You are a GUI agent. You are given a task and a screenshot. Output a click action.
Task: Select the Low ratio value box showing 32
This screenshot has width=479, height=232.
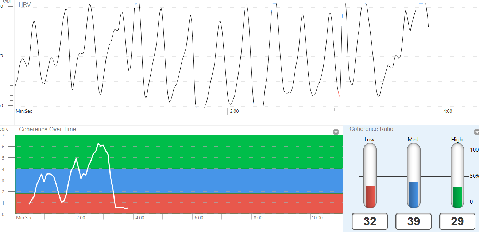click(370, 221)
